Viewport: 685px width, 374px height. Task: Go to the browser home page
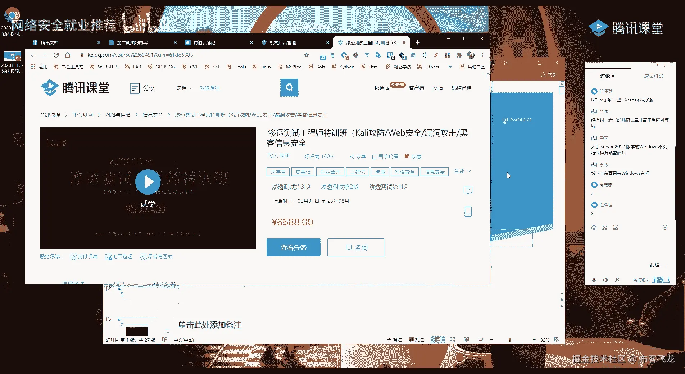click(68, 55)
